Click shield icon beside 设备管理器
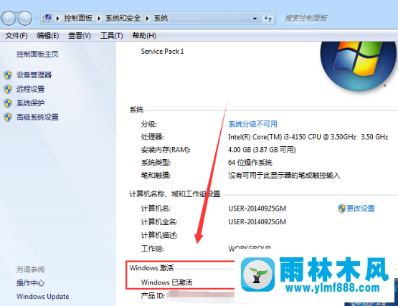 pyautogui.click(x=8, y=75)
